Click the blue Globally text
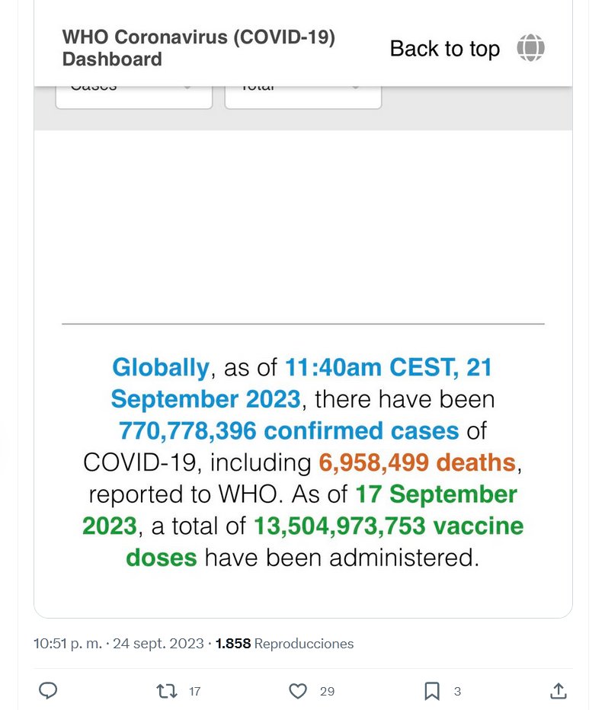 [x=160, y=367]
